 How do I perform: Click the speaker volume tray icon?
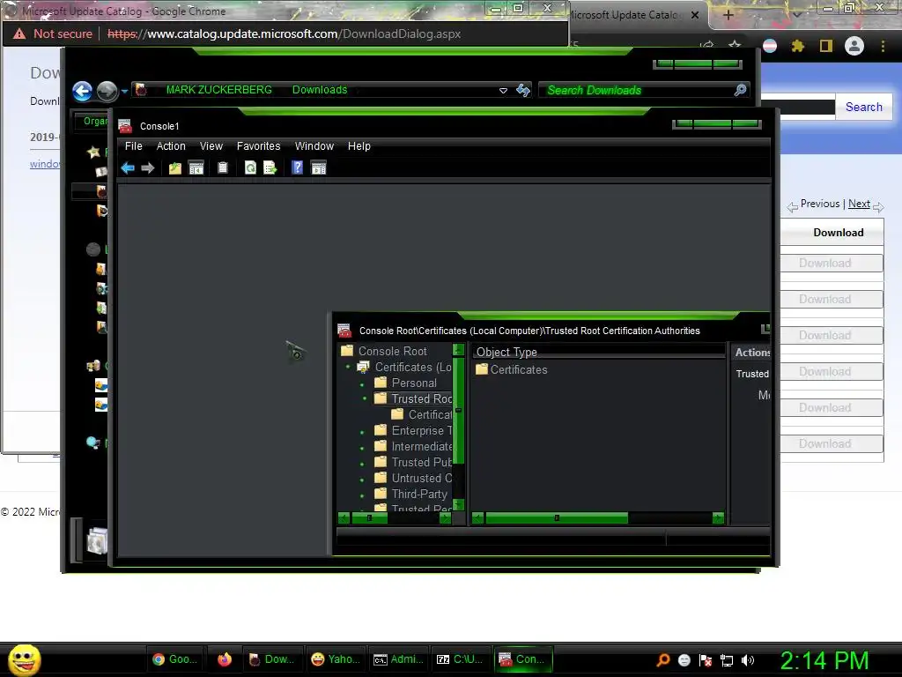click(748, 660)
